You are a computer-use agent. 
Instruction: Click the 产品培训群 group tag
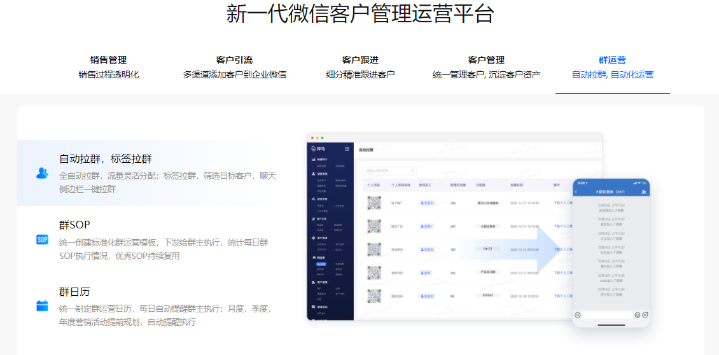(488, 272)
